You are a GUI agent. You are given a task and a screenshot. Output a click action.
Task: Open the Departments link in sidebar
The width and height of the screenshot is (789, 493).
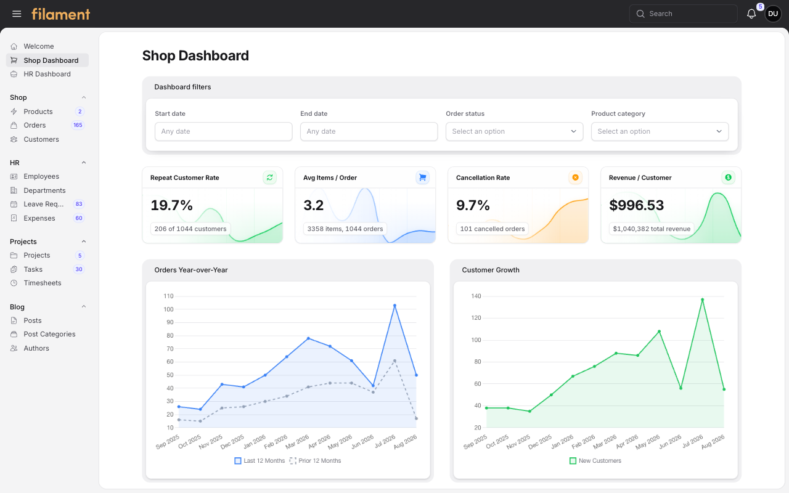pyautogui.click(x=47, y=190)
